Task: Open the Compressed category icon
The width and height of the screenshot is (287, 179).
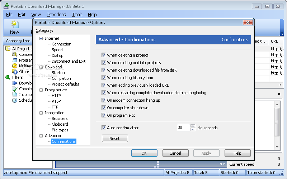Action: click(x=15, y=54)
